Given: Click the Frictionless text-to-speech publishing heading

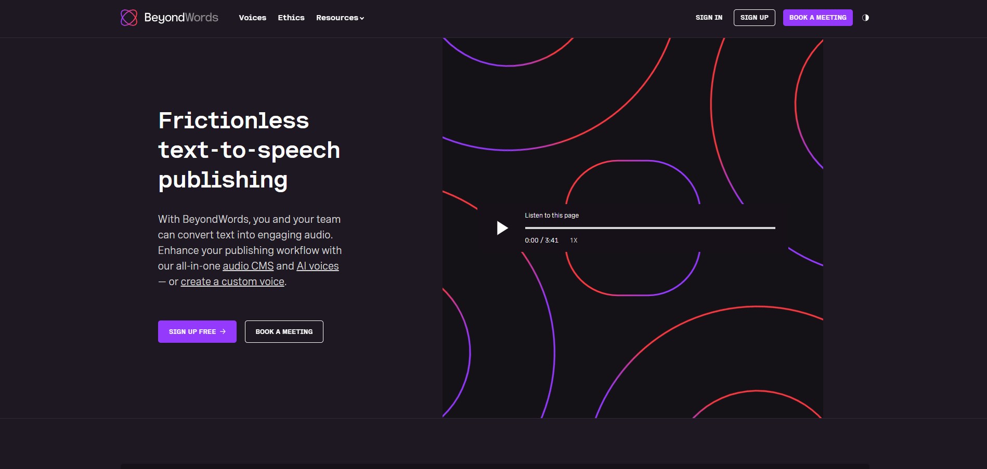Looking at the screenshot, I should click(249, 150).
